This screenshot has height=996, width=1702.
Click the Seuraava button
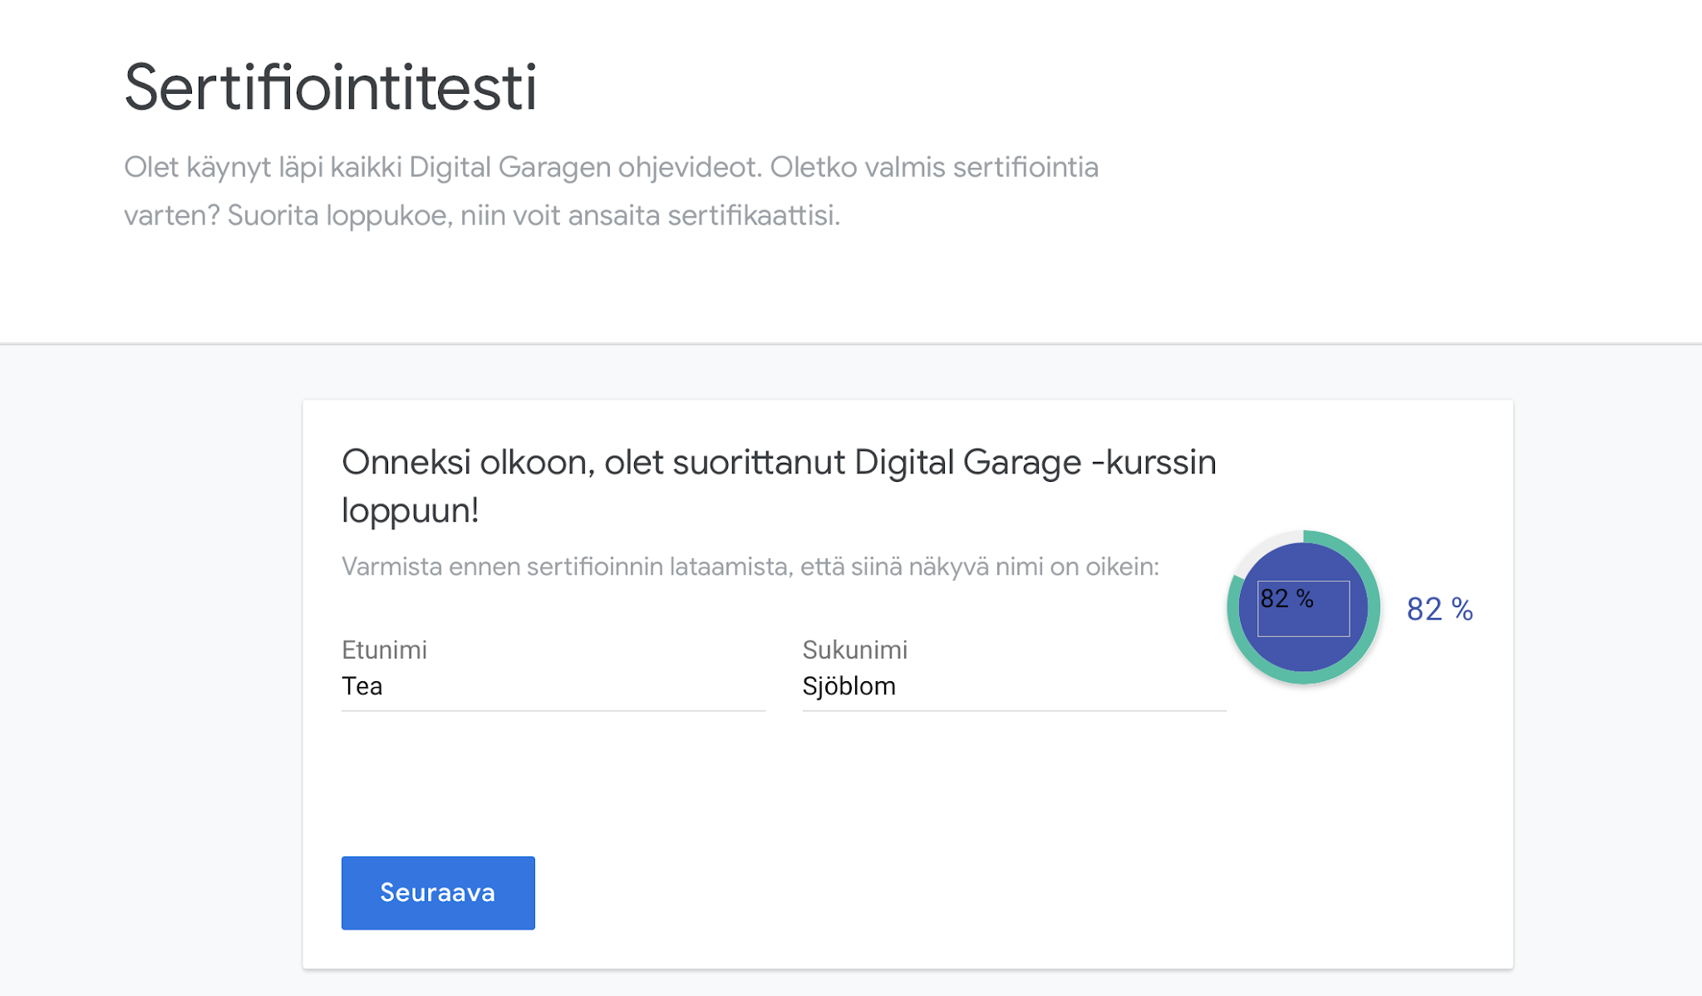click(x=438, y=892)
